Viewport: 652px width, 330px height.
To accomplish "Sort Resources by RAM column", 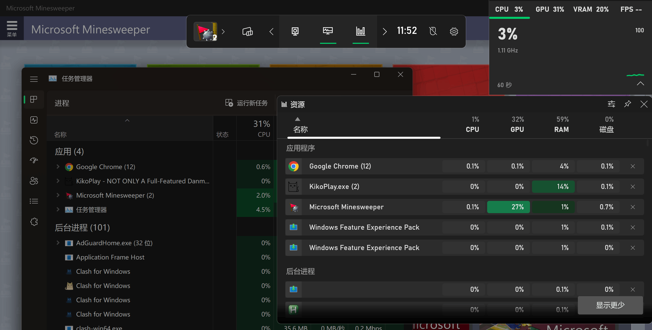I will coord(562,125).
